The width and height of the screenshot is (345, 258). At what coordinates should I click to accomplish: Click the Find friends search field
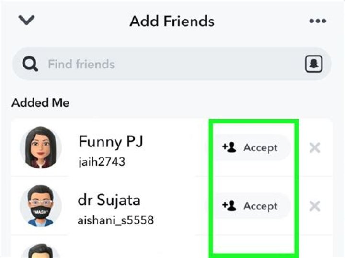click(168, 64)
